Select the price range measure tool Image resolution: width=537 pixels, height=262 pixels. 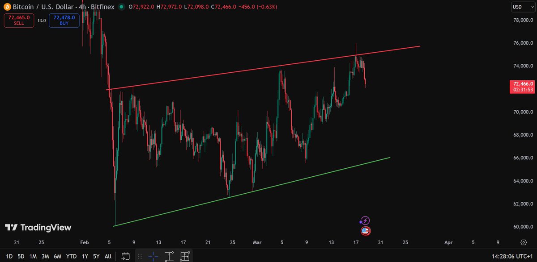click(x=169, y=256)
